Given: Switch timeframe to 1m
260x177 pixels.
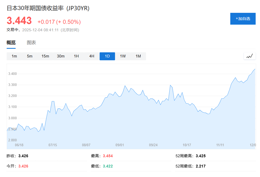Looking at the screenshot, I should [x=14, y=56].
